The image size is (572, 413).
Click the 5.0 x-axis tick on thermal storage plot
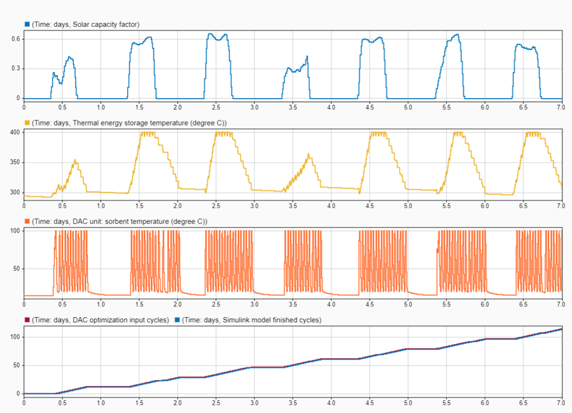pos(408,206)
